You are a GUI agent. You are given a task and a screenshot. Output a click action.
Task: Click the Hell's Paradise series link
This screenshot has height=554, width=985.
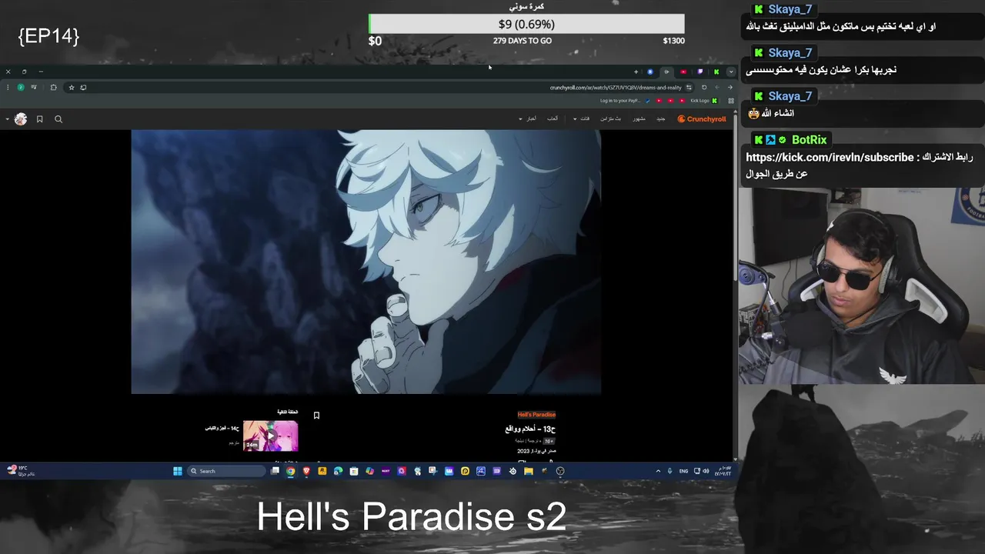point(536,415)
